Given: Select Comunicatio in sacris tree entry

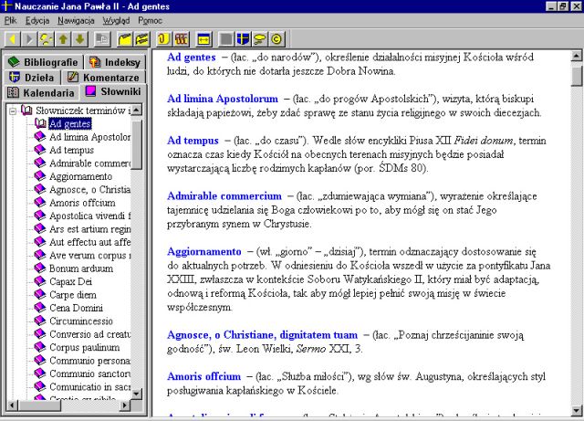Looking at the screenshot, I should [x=89, y=386].
